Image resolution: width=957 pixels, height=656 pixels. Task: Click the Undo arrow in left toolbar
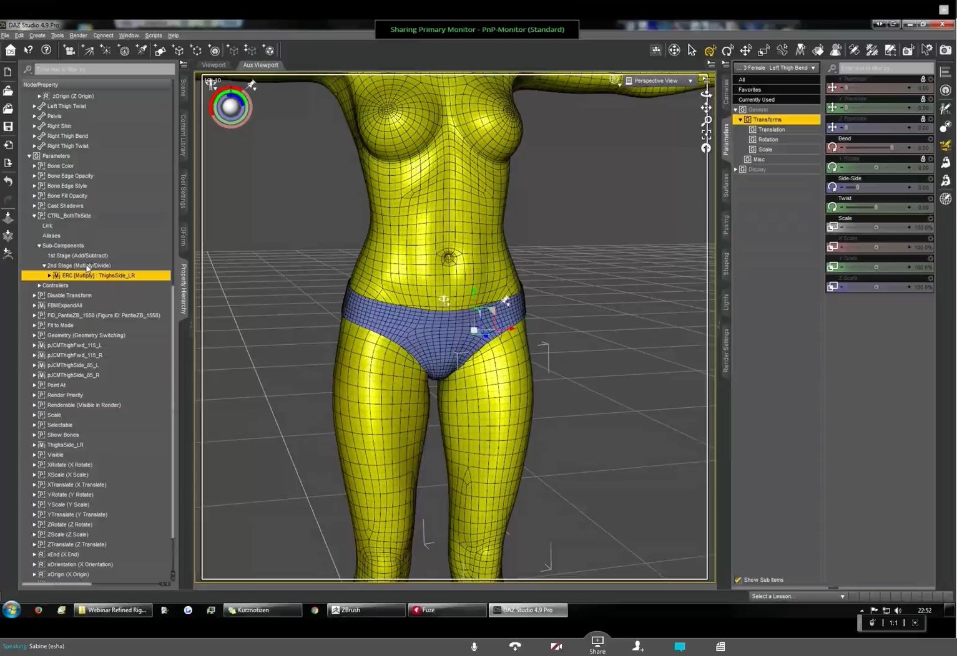(x=8, y=181)
